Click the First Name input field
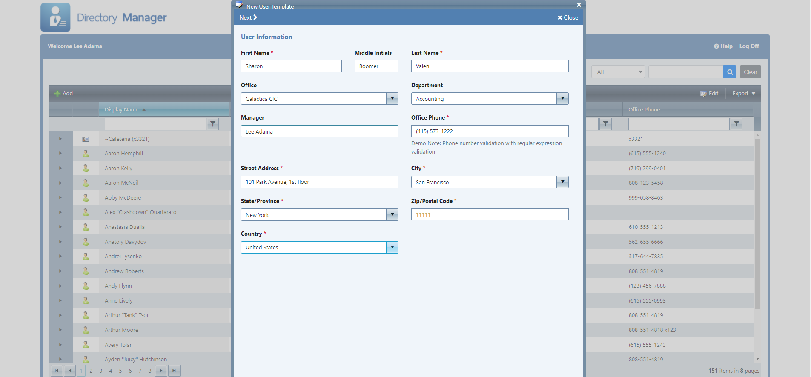The image size is (811, 377). coord(291,66)
